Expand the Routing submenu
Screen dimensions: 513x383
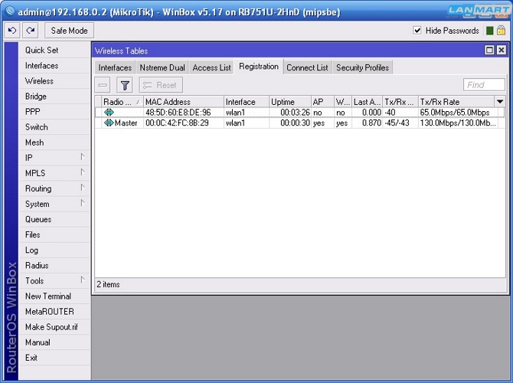pos(83,188)
